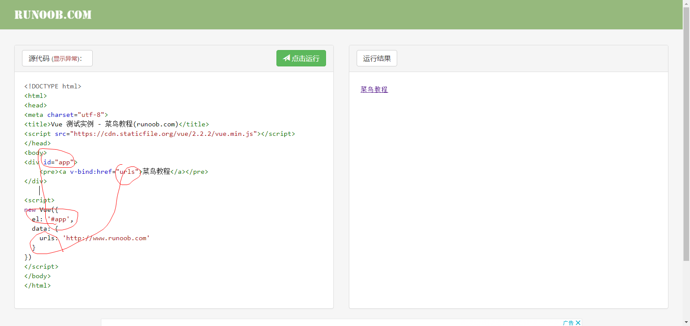Open the 菜鸟教程 result link
This screenshot has height=326, width=690.
(374, 89)
